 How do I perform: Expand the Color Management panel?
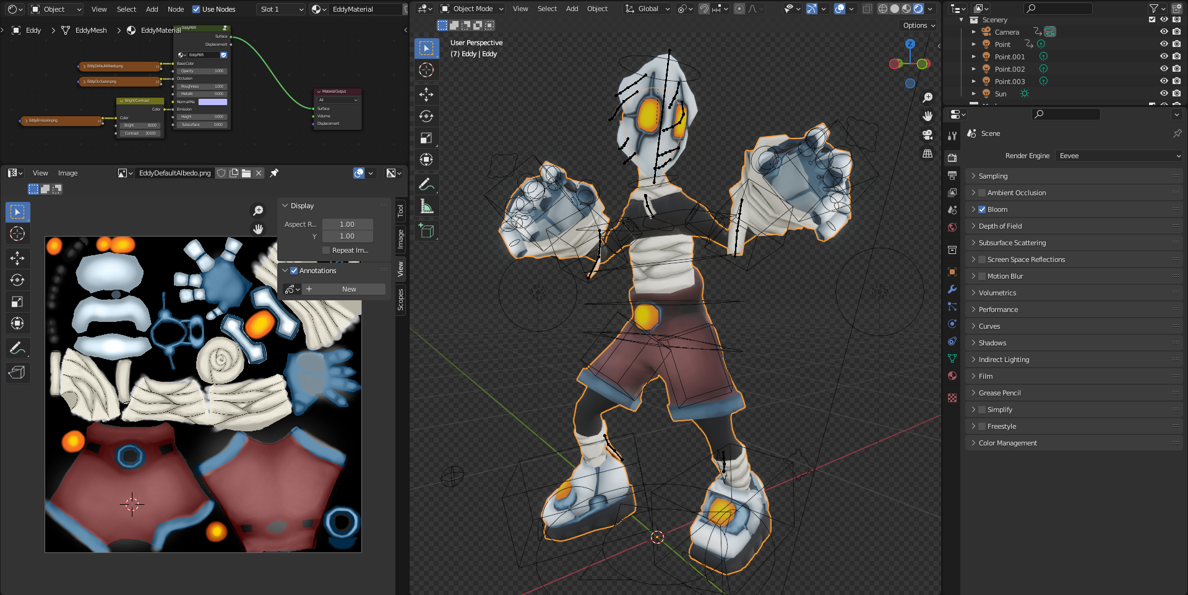click(1007, 443)
